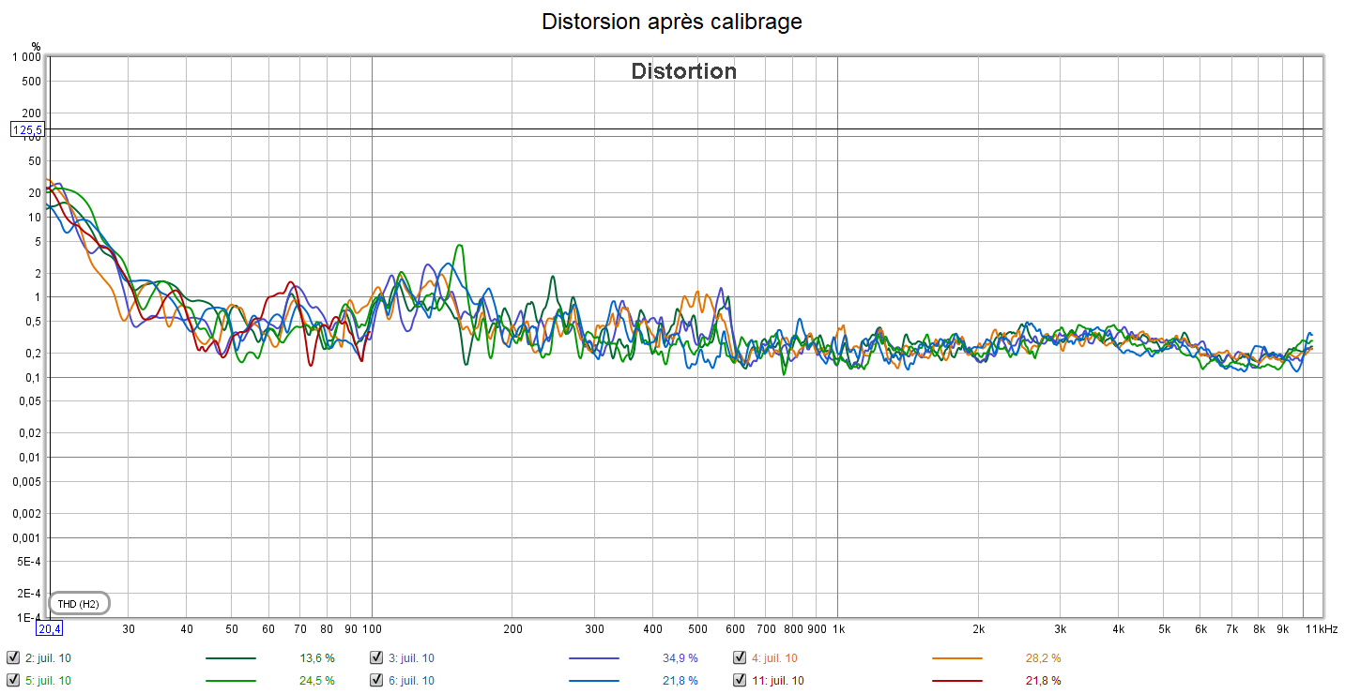Hide the '4: juil. 10' orange trace

coord(740,658)
